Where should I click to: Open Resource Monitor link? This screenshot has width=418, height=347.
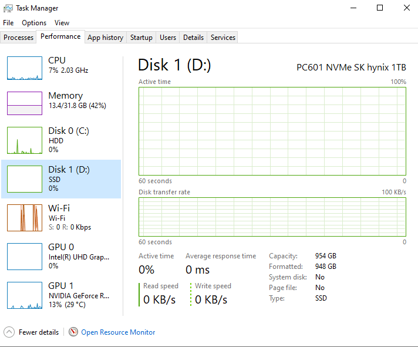[118, 332]
